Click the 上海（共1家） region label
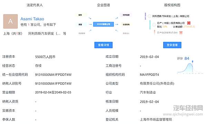 coord(13,33)
